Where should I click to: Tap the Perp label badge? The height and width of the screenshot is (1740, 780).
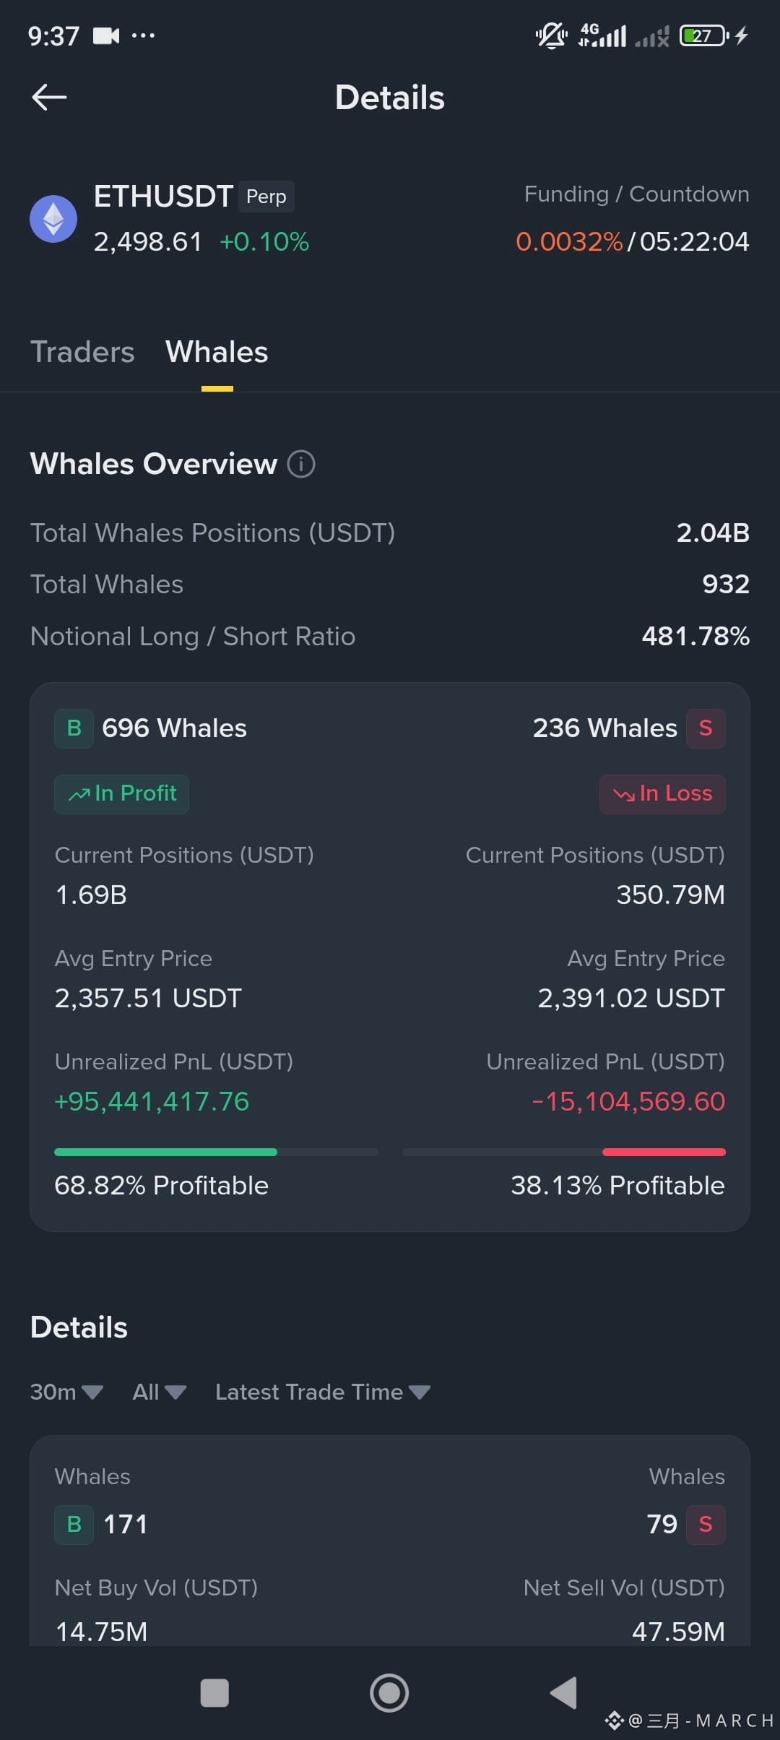coord(266,197)
